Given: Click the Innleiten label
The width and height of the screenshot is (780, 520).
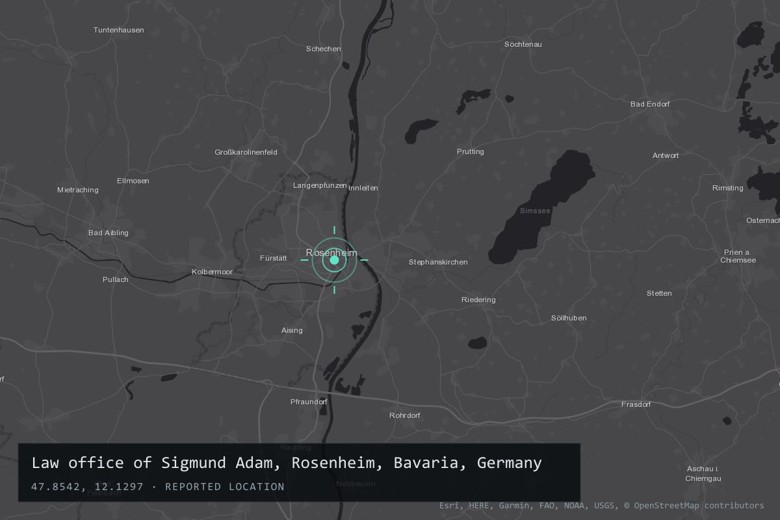Looking at the screenshot, I should click(363, 188).
